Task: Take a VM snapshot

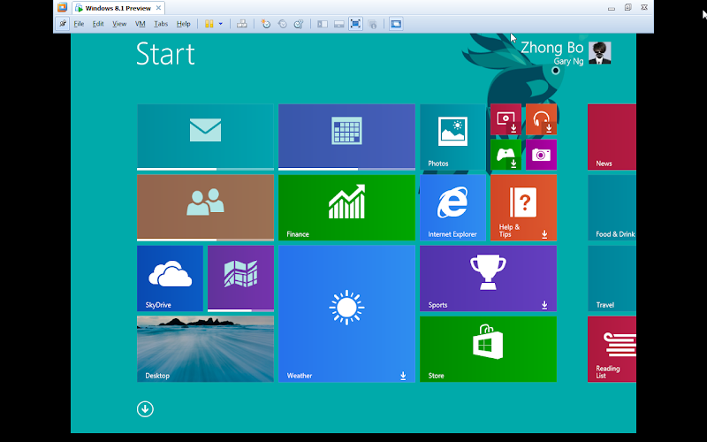Action: click(x=266, y=24)
